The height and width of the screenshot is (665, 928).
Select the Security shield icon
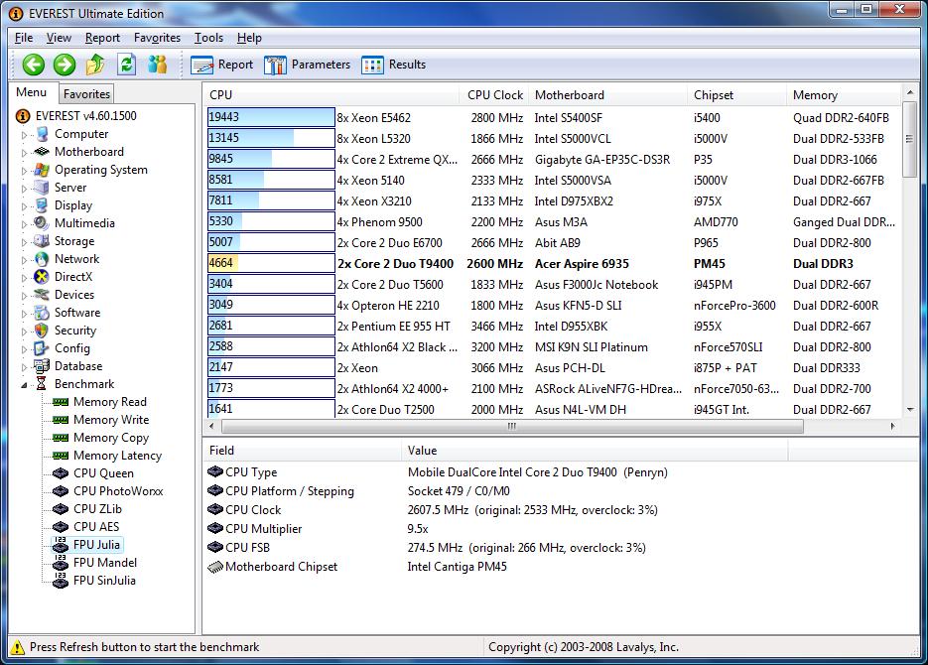pos(42,331)
